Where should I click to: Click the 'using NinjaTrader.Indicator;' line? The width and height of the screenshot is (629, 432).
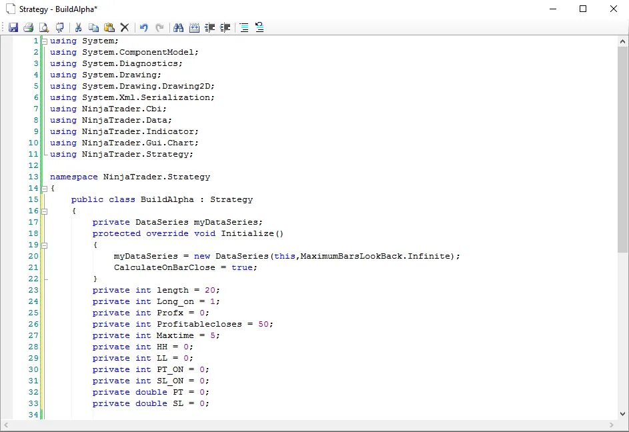(x=124, y=131)
